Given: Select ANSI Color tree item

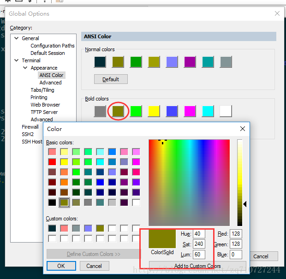Looking at the screenshot, I should [x=52, y=75].
